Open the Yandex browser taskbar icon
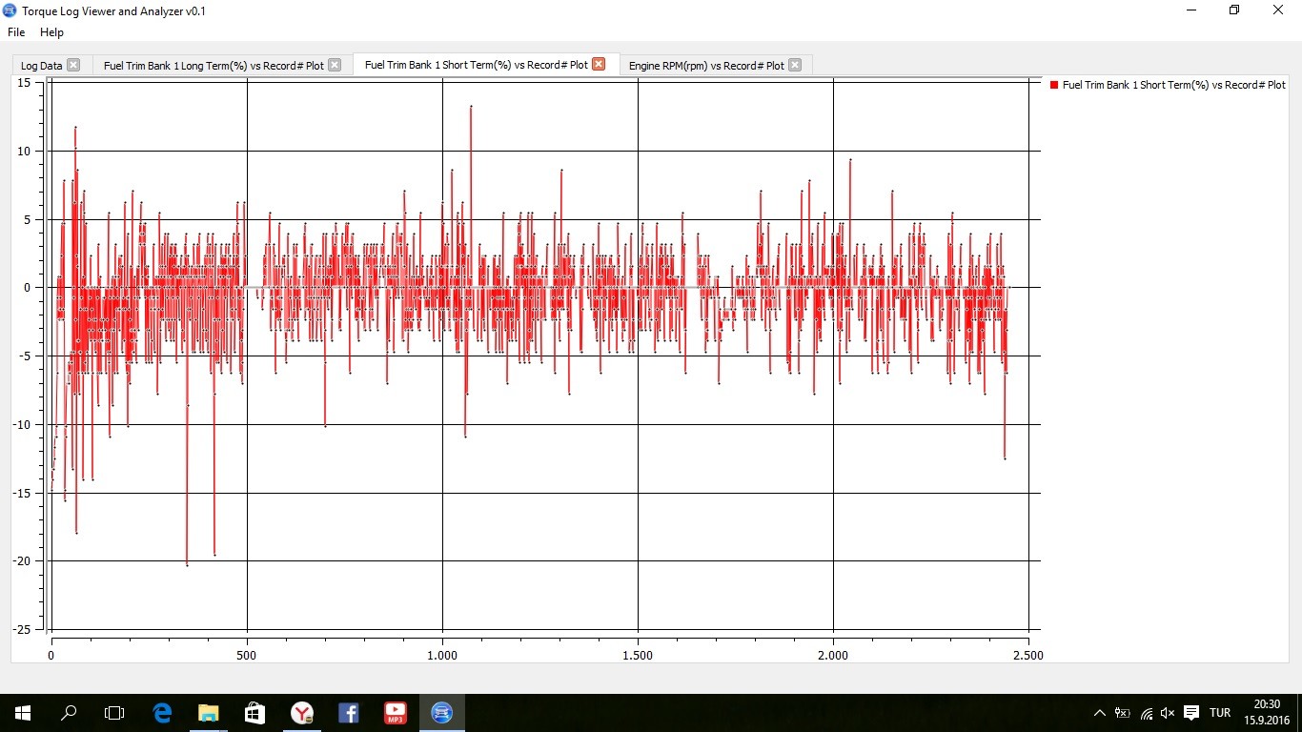Image resolution: width=1302 pixels, height=732 pixels. [302, 713]
